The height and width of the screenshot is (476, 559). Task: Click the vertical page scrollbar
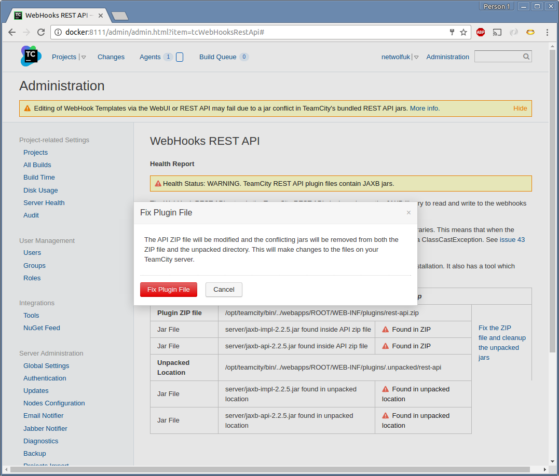tap(552, 201)
